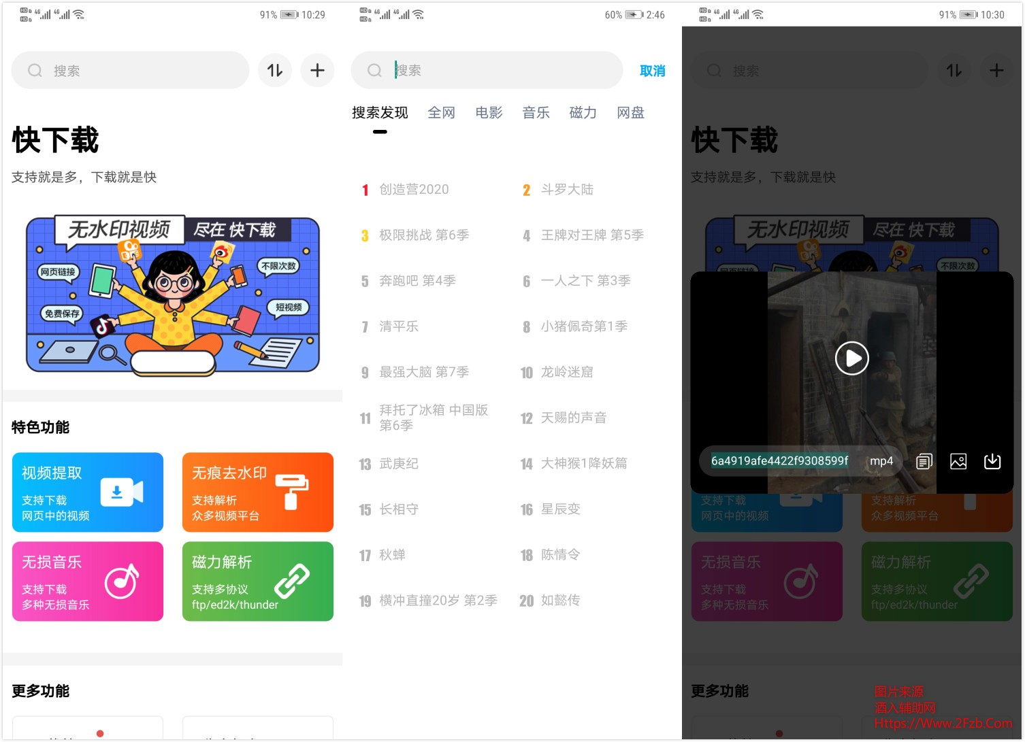The image size is (1025, 742).
Task: Select the 搜索发现 tab
Action: [380, 113]
